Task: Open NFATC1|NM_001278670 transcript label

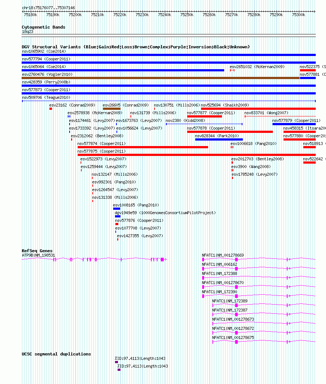Action: 223,283
